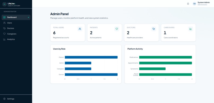Click the stethoscope icon on Doctors card
The image size is (214, 103).
pyautogui.click(x=154, y=29)
